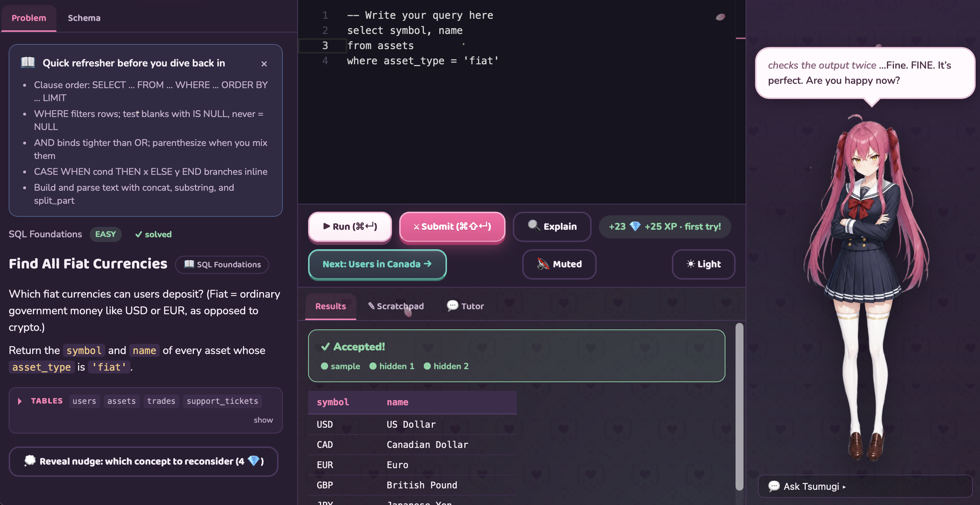Select the EUR cell in results
Viewport: 980px width, 505px height.
coord(325,465)
